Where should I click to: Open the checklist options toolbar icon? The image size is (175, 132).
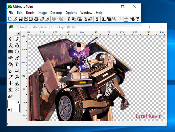click(104, 19)
